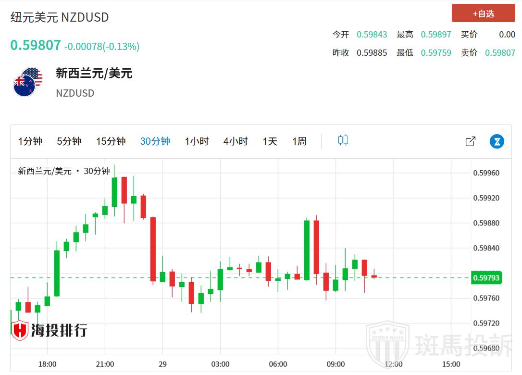Click the 海投排行 logo watermark
The image size is (522, 375).
(50, 330)
